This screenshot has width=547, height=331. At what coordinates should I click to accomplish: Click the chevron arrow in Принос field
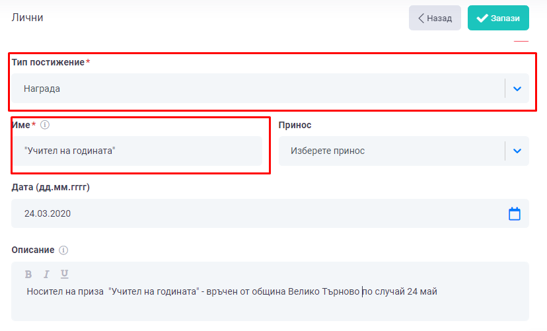tap(517, 151)
